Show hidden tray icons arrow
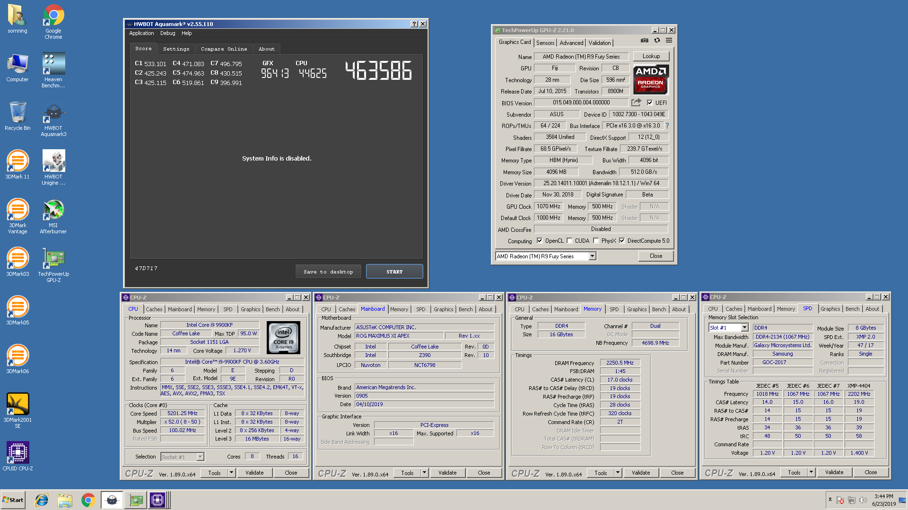Screen dimensions: 908x510 pos(830,500)
